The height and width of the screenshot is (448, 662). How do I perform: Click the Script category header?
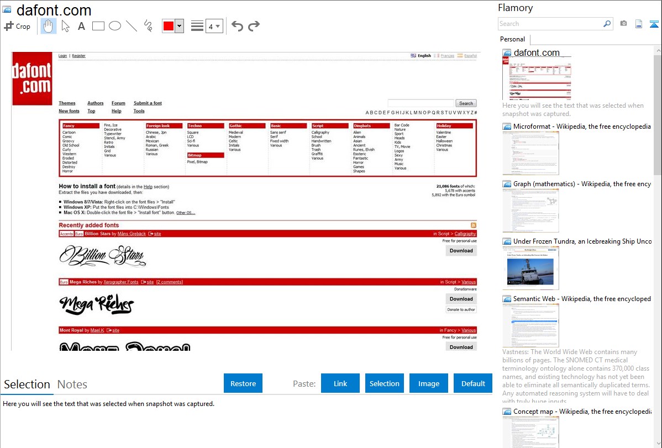(330, 126)
